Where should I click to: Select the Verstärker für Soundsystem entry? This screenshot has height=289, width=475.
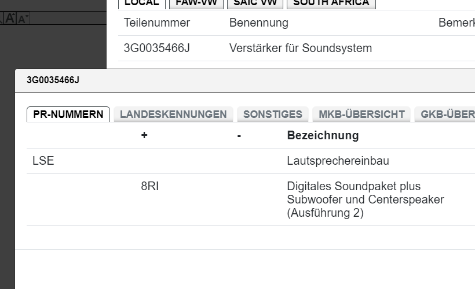point(300,48)
